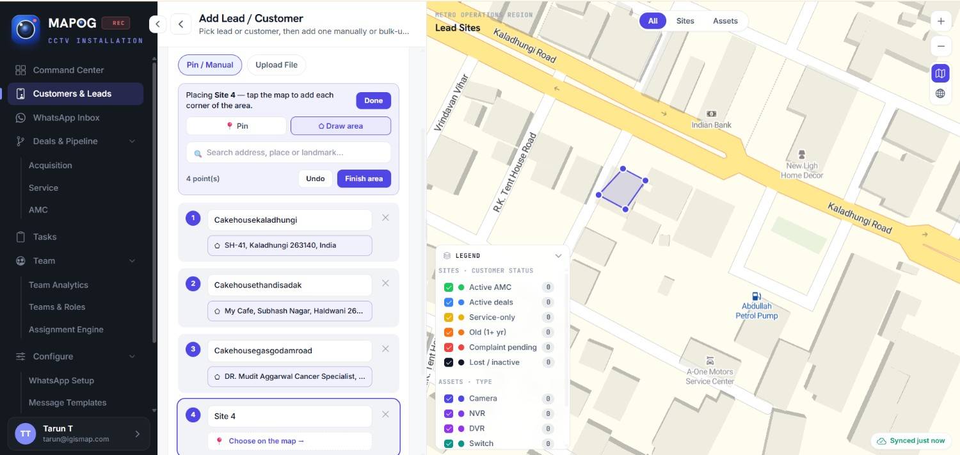
Task: Toggle NVR asset checkbox
Action: click(449, 413)
